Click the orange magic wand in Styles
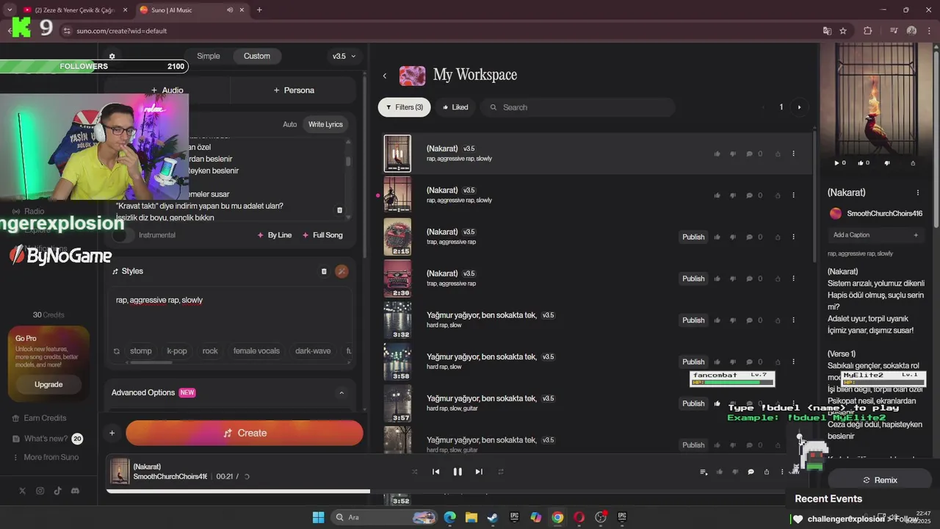The width and height of the screenshot is (940, 529). tap(341, 271)
